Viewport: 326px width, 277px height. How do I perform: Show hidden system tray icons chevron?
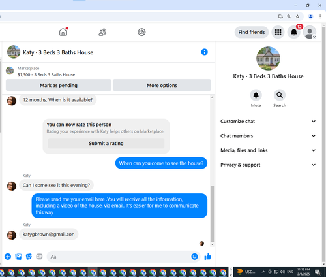(x=263, y=272)
